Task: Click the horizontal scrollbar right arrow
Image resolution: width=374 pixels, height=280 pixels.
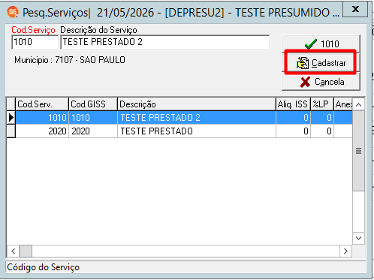Action: point(345,251)
